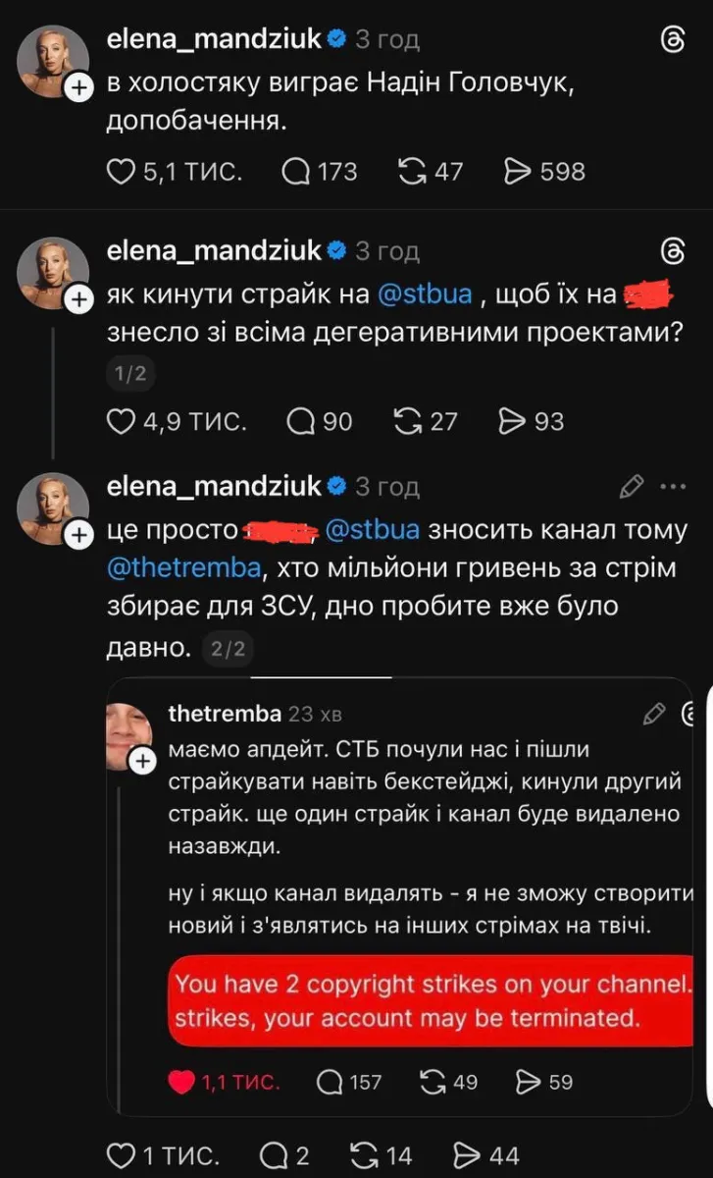Like the first post about Надін Головчук
The image size is (713, 1178).
(x=120, y=172)
